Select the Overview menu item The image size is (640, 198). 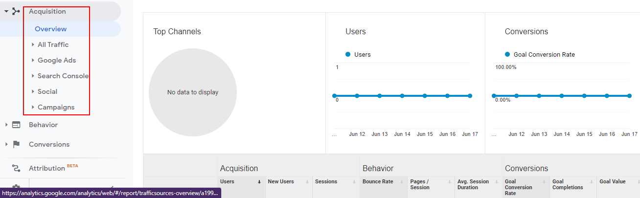(51, 29)
